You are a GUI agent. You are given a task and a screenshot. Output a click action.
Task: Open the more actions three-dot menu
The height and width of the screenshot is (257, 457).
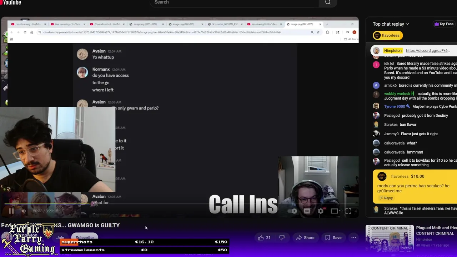coord(353,238)
